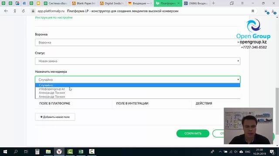Open network status in the system tray
The height and width of the screenshot is (156, 279).
click(231, 152)
